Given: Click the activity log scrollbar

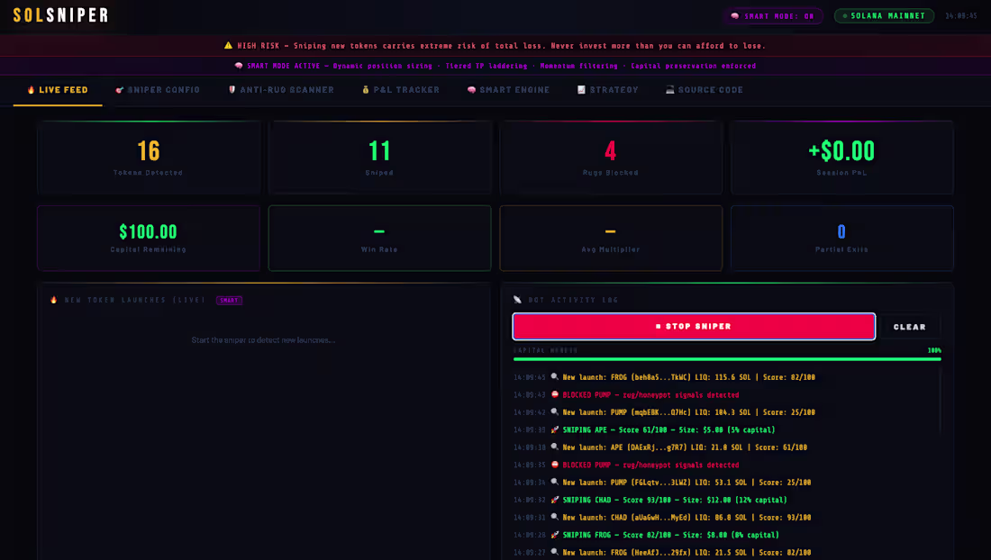Looking at the screenshot, I should pos(940,401).
